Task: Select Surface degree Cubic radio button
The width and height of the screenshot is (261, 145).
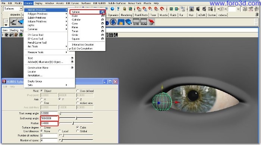Action: coord(78,127)
